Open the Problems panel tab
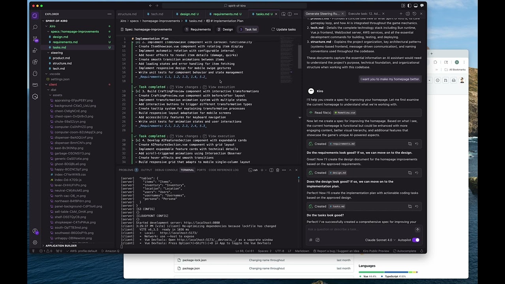Viewport: 505px width, 284px height. pyautogui.click(x=128, y=170)
